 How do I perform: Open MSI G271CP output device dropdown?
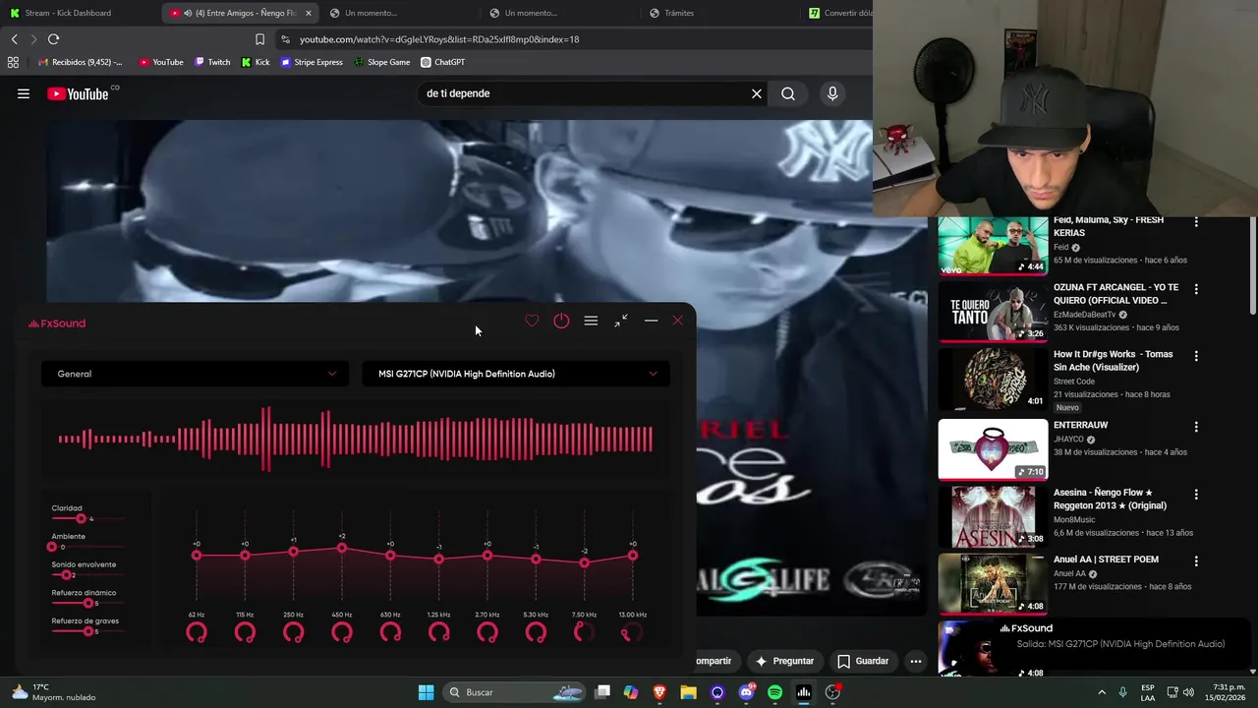tap(516, 374)
